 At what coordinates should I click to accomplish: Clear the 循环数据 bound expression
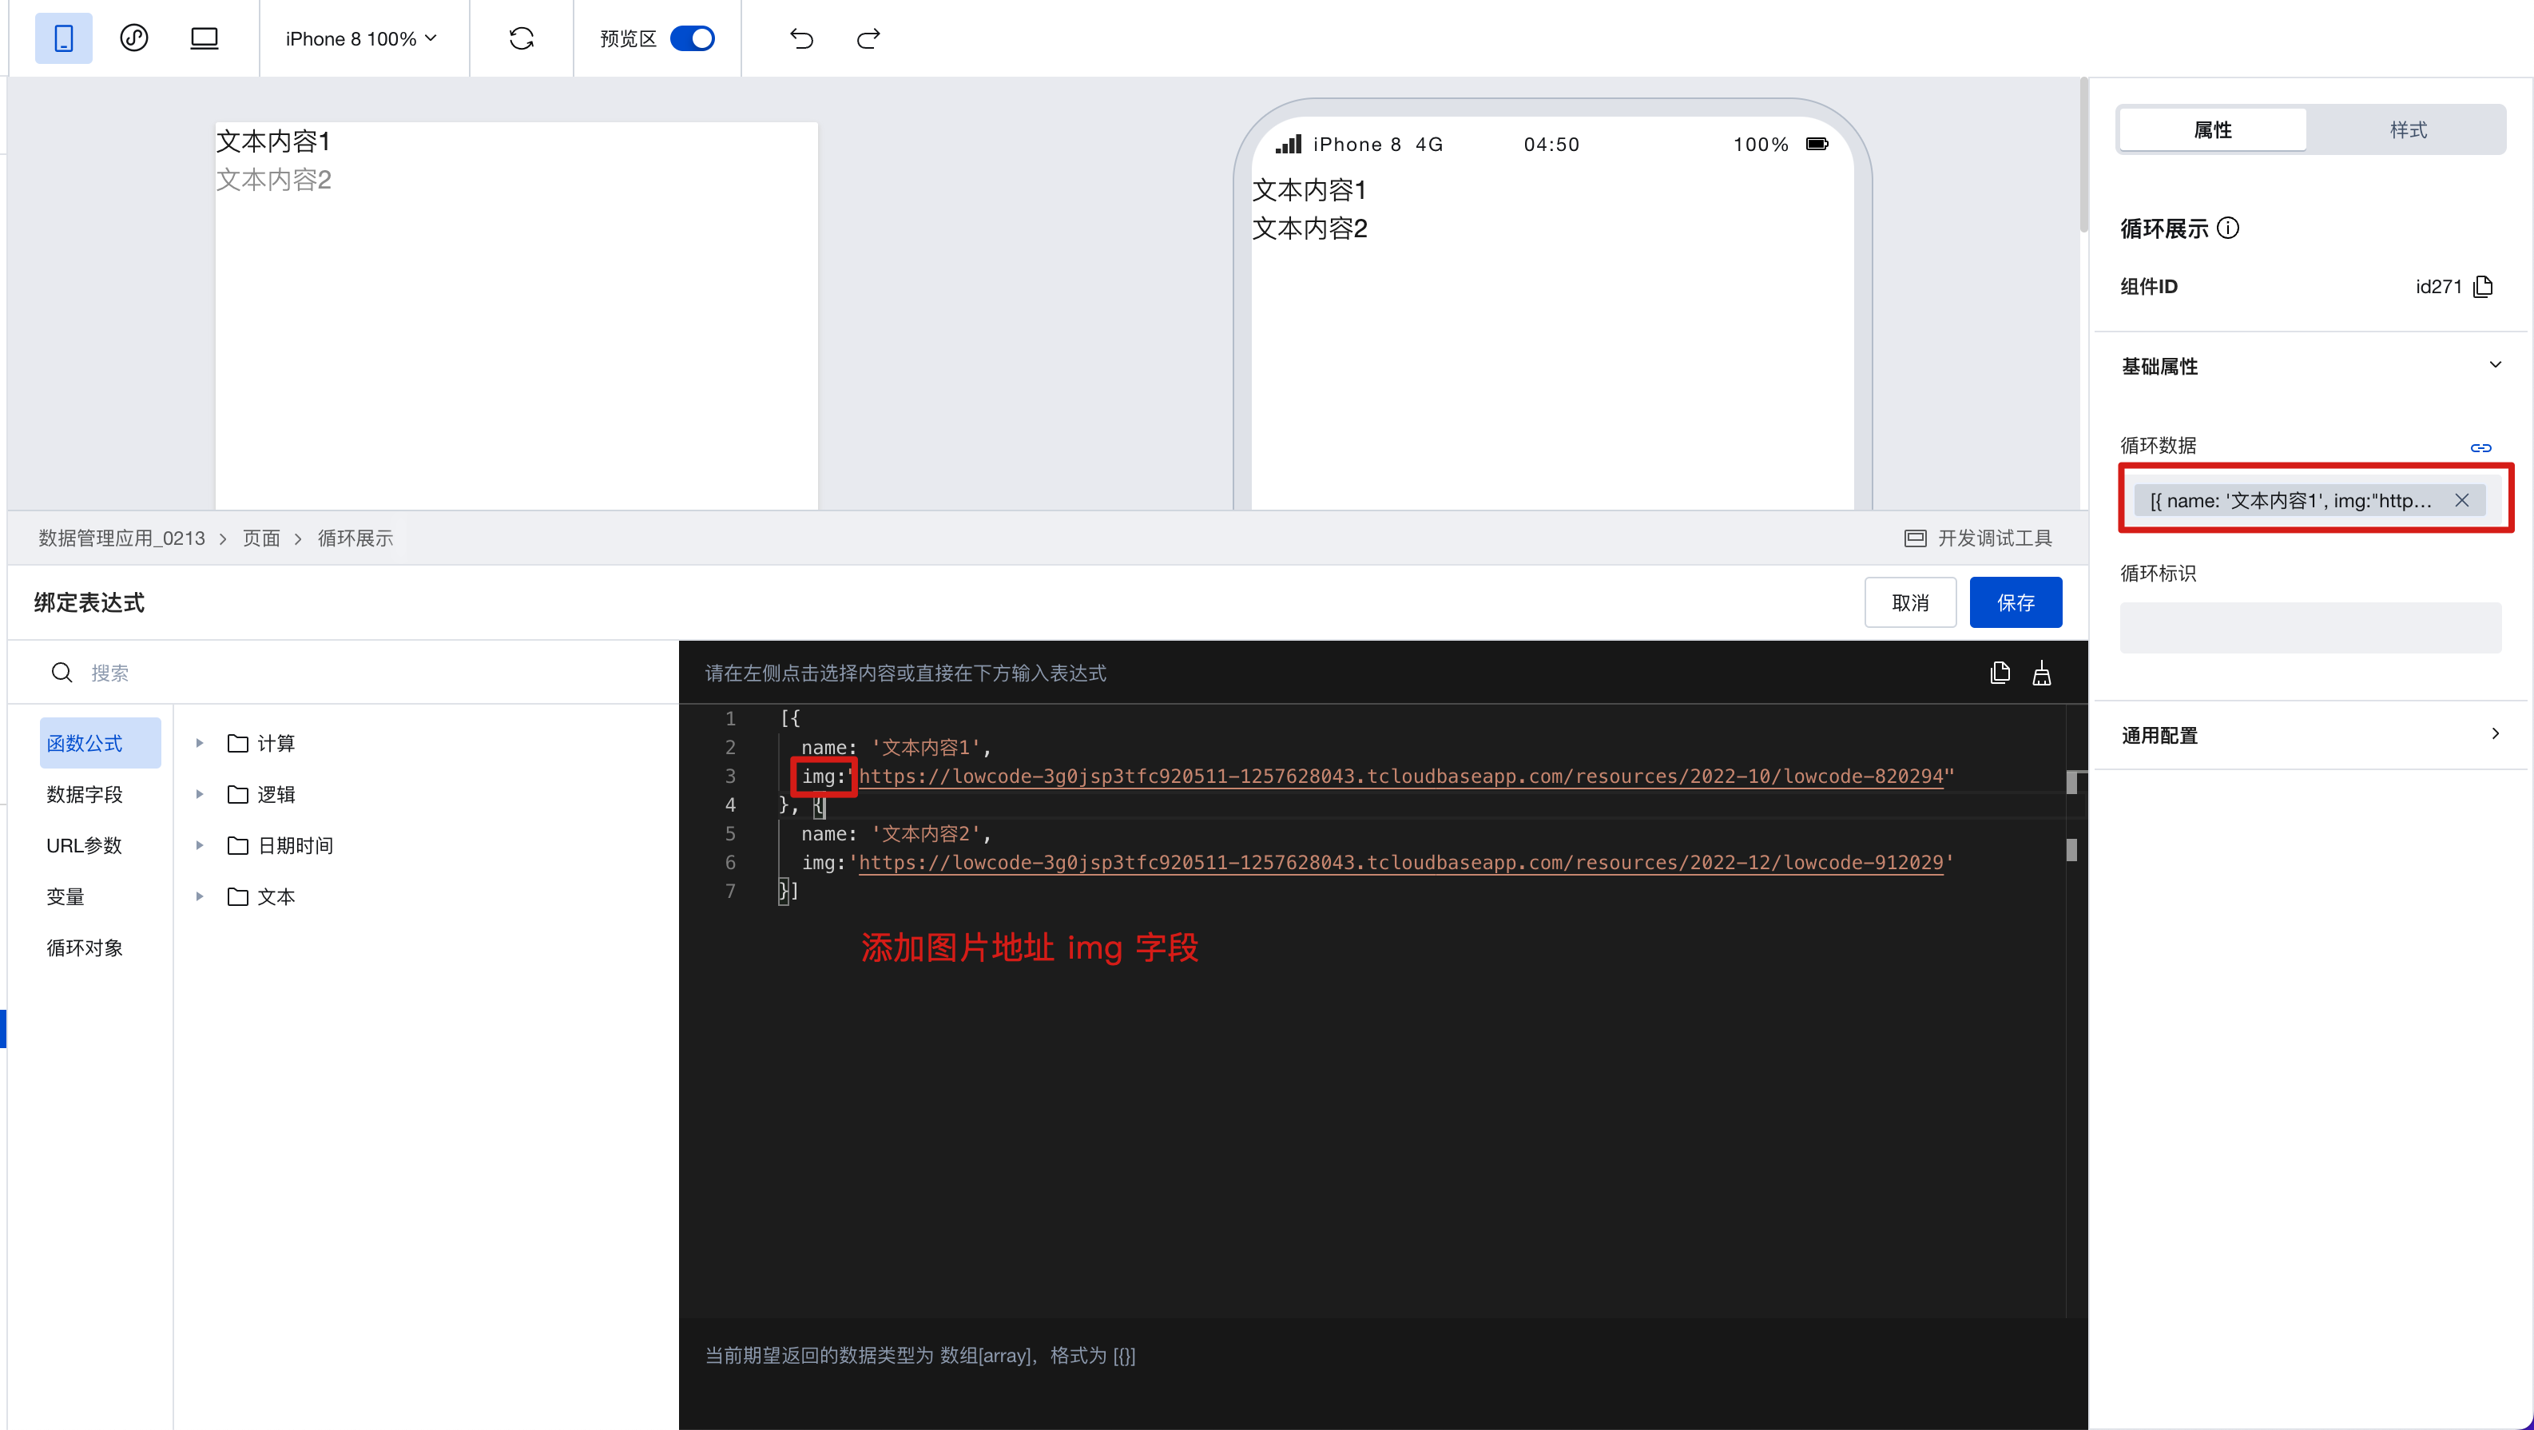coord(2461,501)
